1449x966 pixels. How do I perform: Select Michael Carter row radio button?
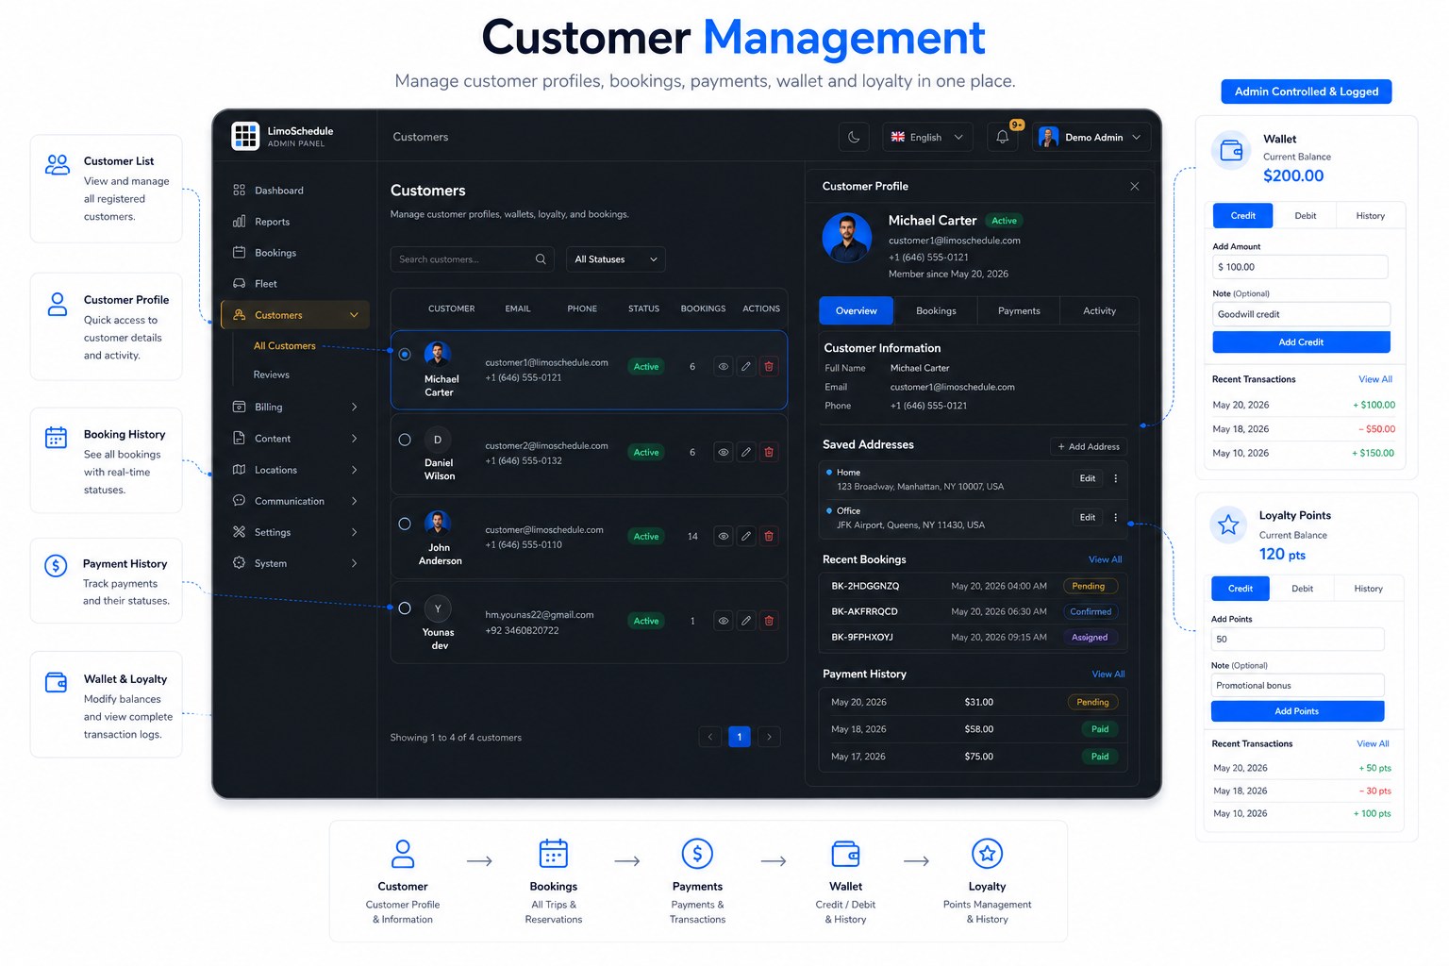click(405, 355)
